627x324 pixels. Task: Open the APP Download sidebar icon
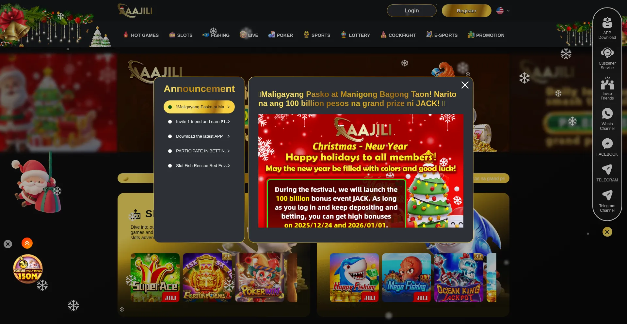[607, 23]
